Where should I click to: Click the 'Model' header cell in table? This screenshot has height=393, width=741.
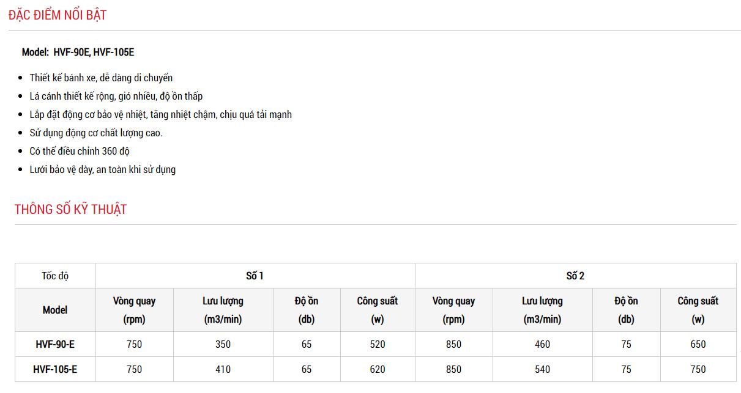[55, 310]
